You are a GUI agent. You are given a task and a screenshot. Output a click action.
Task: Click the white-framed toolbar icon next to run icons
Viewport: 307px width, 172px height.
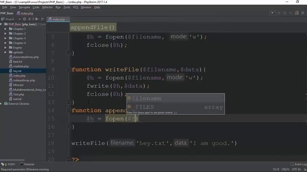(x=297, y=13)
